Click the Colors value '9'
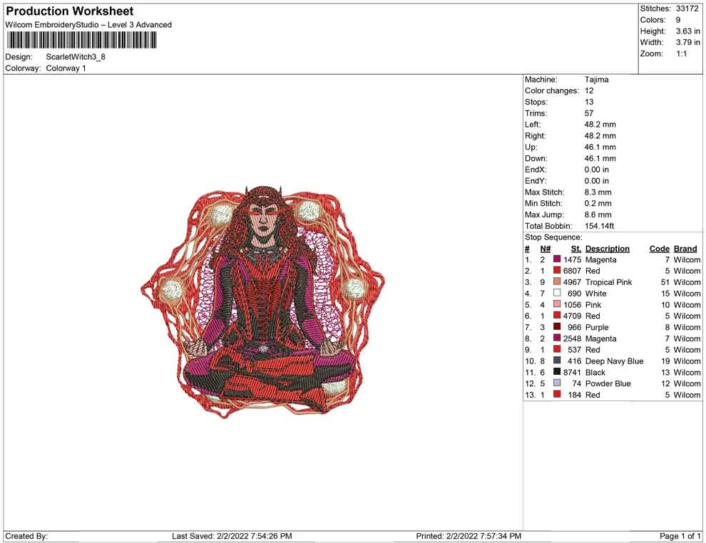 678,20
